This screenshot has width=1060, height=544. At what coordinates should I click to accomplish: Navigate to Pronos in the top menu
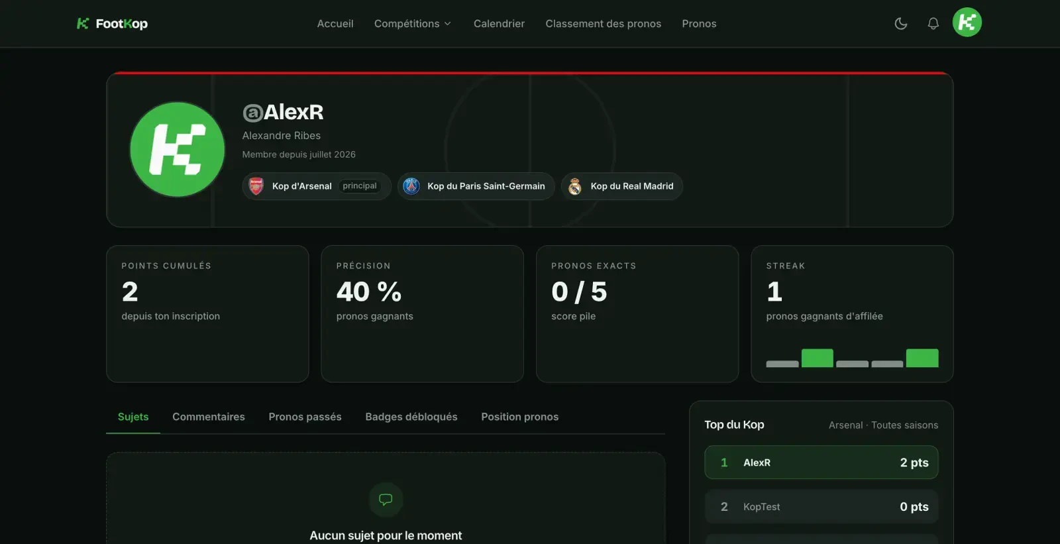click(x=699, y=24)
